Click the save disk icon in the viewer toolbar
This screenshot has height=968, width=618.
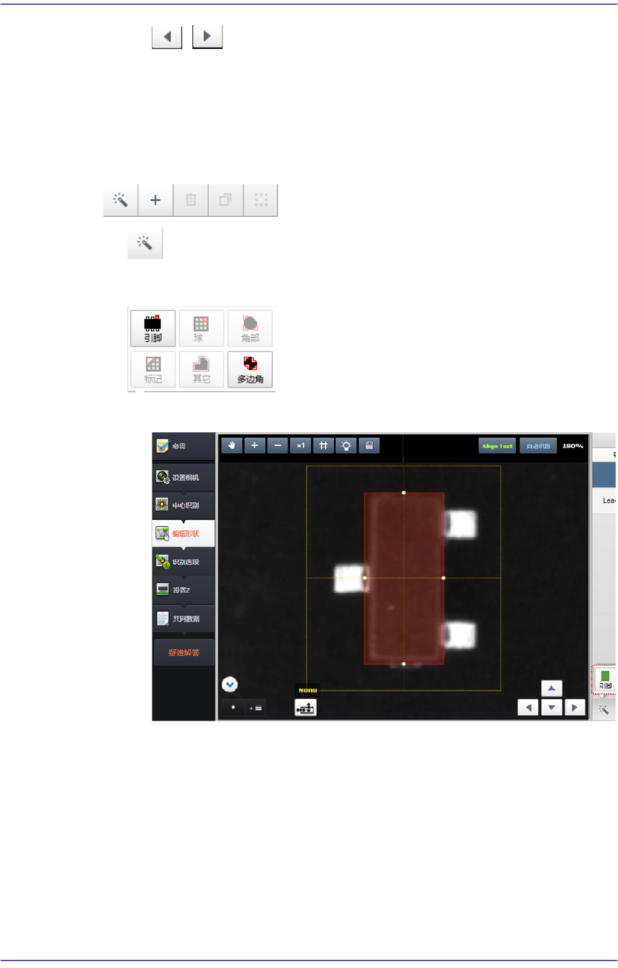tap(369, 445)
